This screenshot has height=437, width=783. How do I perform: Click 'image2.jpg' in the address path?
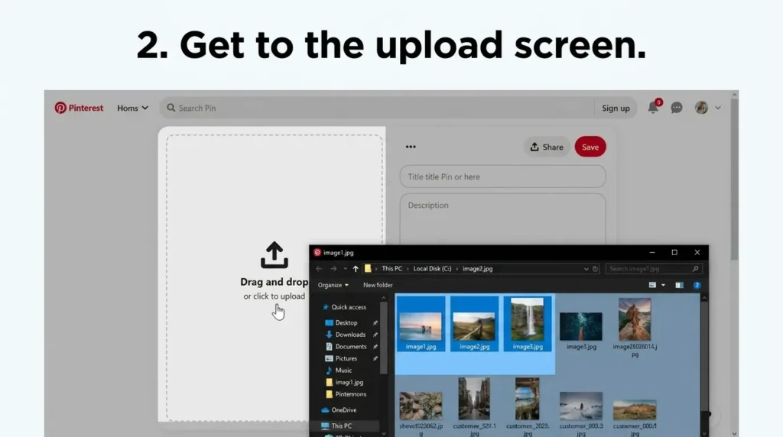tap(477, 268)
